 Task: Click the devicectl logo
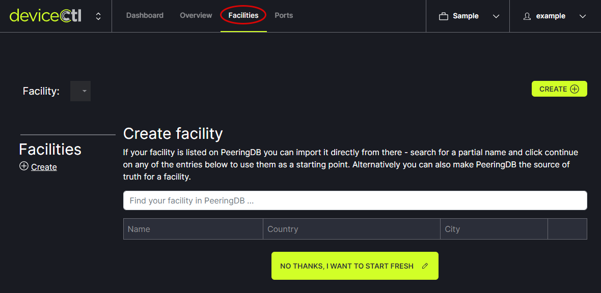45,16
